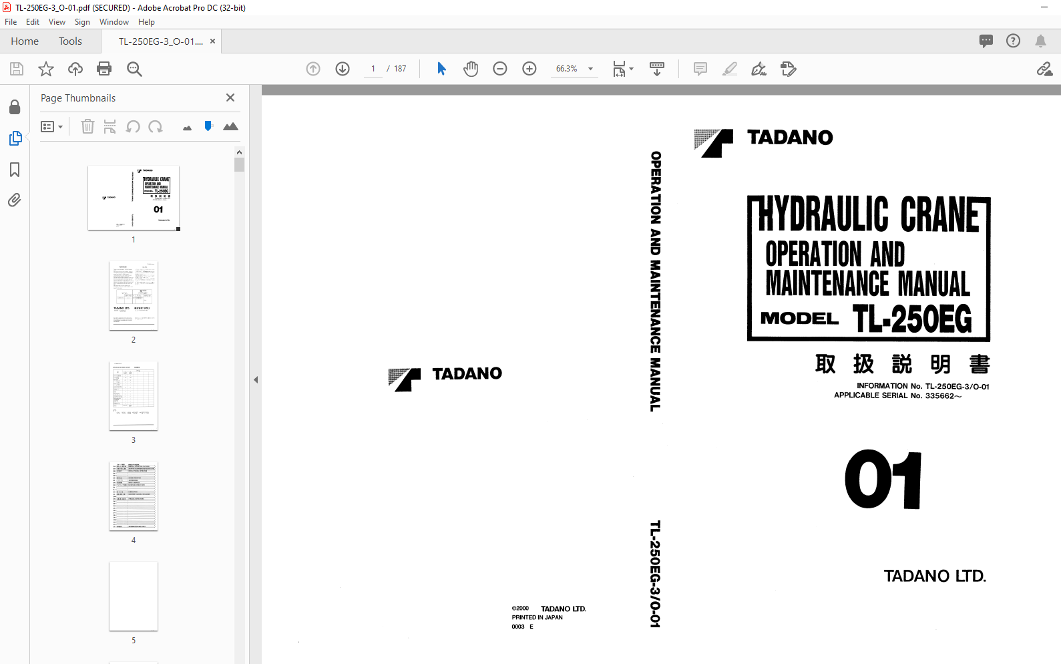Click the thumbnails panel scrollbar thumb
The height and width of the screenshot is (664, 1061).
[x=239, y=165]
